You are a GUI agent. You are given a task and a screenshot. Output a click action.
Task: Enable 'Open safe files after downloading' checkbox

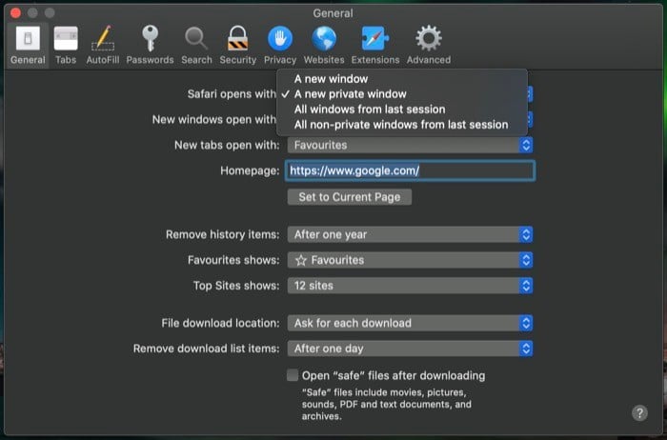293,375
